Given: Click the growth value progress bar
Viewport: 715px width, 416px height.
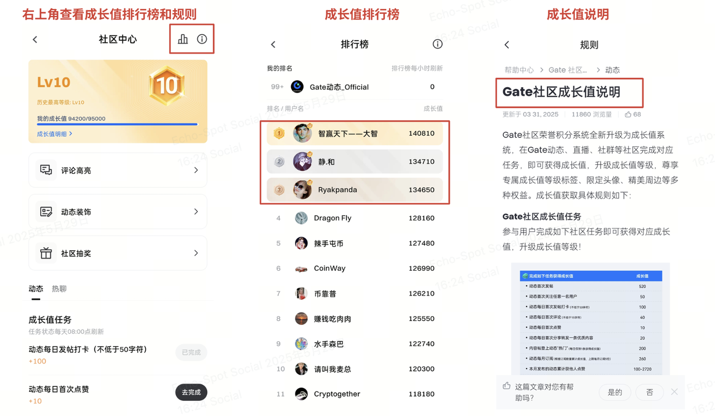Looking at the screenshot, I should (x=117, y=125).
